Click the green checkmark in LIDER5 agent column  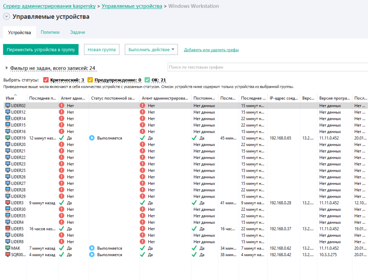[61, 229]
